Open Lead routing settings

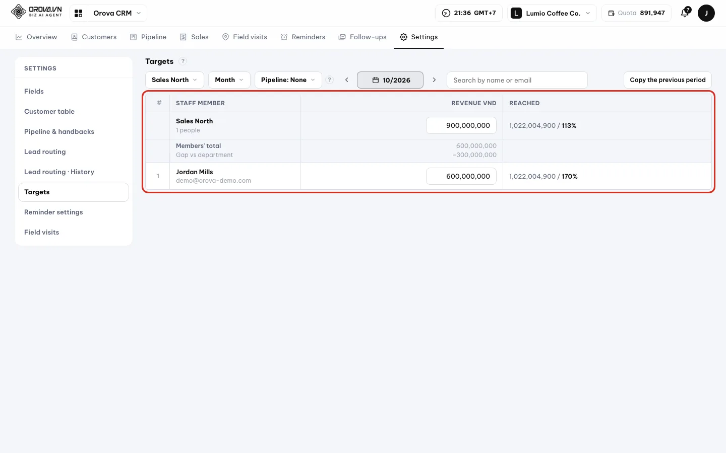pos(74,152)
